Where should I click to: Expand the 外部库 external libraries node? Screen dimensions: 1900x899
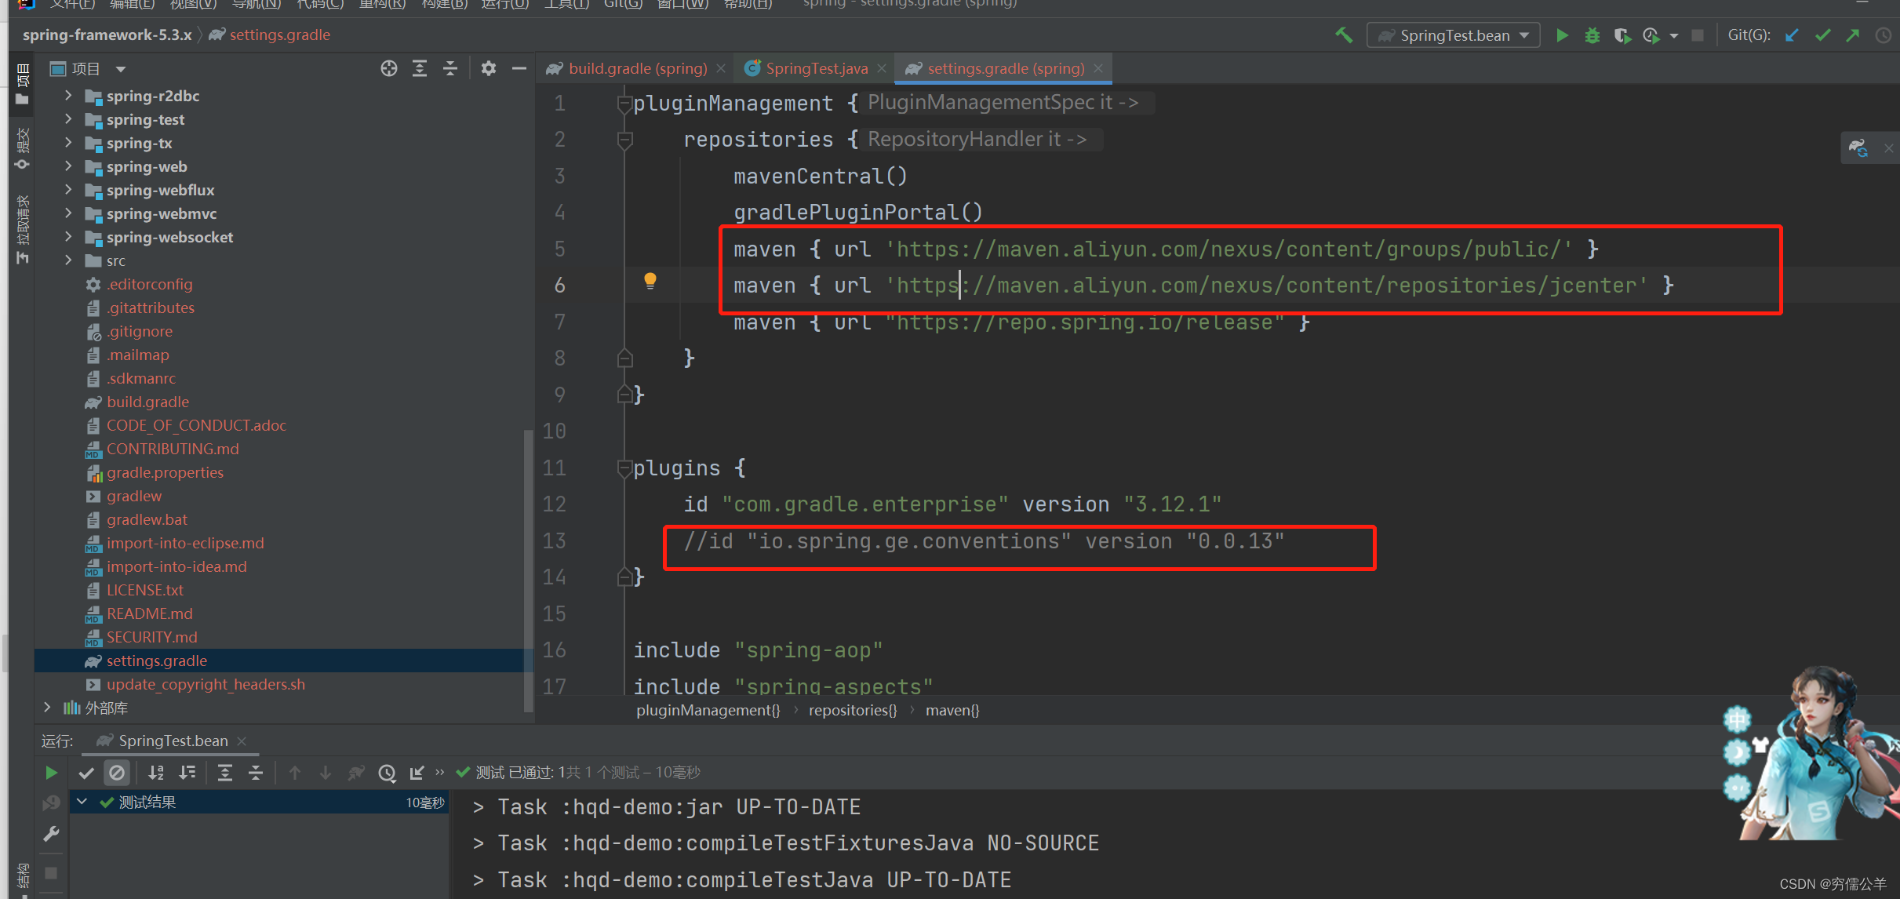(x=47, y=708)
